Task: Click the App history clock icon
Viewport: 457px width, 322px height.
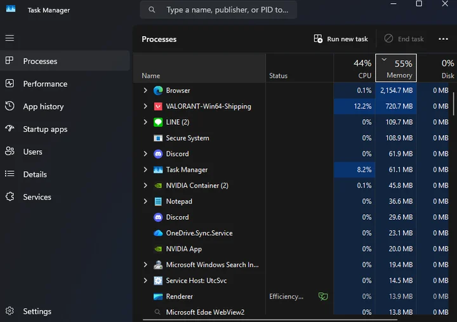Action: (10, 106)
